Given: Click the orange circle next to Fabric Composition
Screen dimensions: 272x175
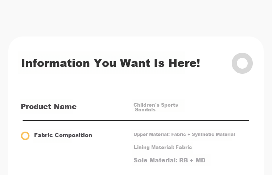Looking at the screenshot, I should coord(25,136).
